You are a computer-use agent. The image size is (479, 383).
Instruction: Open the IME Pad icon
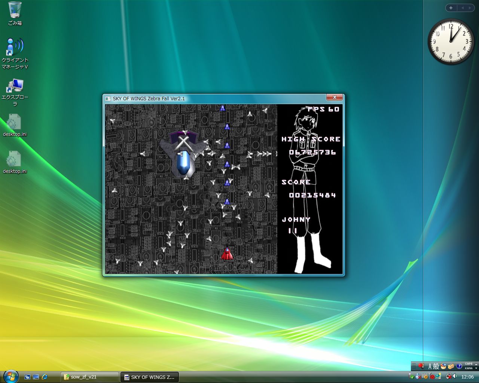click(x=443, y=367)
